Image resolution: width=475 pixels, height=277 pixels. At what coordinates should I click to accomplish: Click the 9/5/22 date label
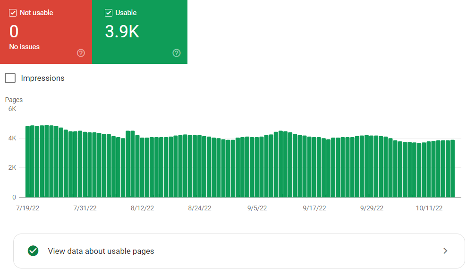point(257,208)
